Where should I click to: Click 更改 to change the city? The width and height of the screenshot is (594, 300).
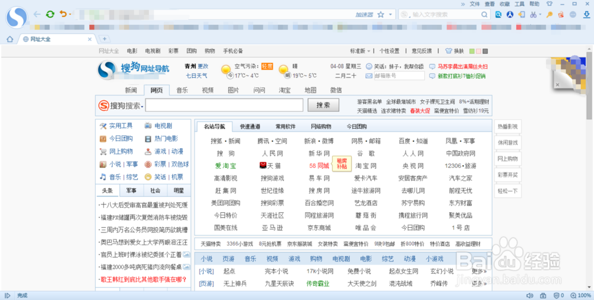203,66
